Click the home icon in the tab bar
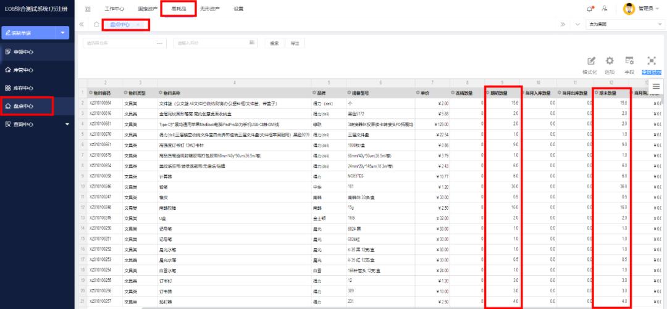Screen dimensions: 667x309 [x=96, y=25]
